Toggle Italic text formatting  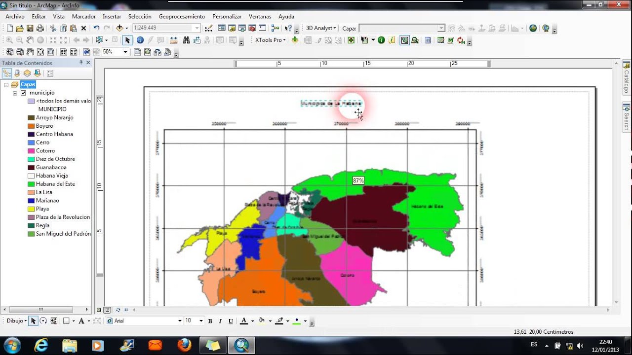pos(220,321)
